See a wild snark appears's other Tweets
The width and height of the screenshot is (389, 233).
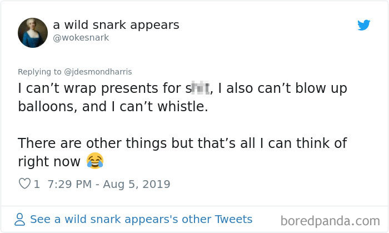coord(141,219)
